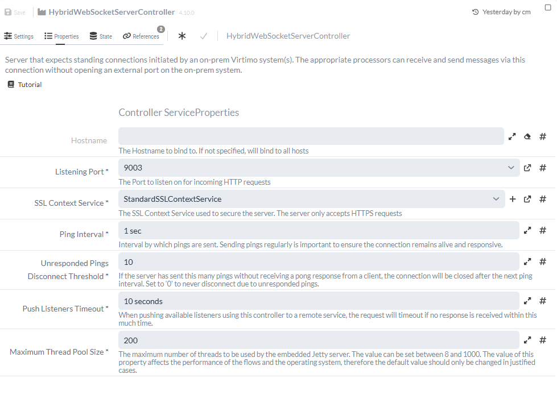Click the HybridWebSocketServerController title text

pos(112,12)
